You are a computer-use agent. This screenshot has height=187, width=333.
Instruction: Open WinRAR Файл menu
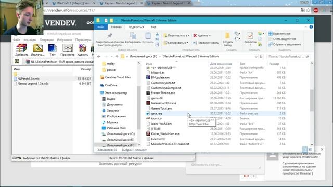(17, 40)
